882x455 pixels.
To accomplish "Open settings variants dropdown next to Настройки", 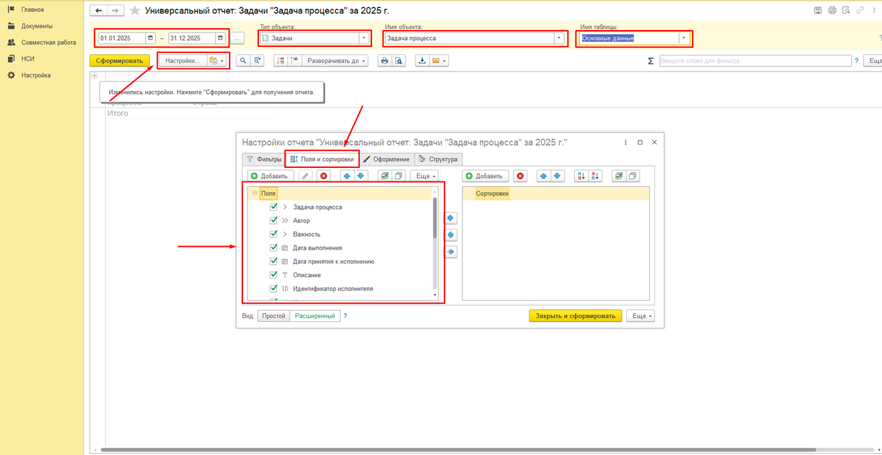I will [217, 61].
